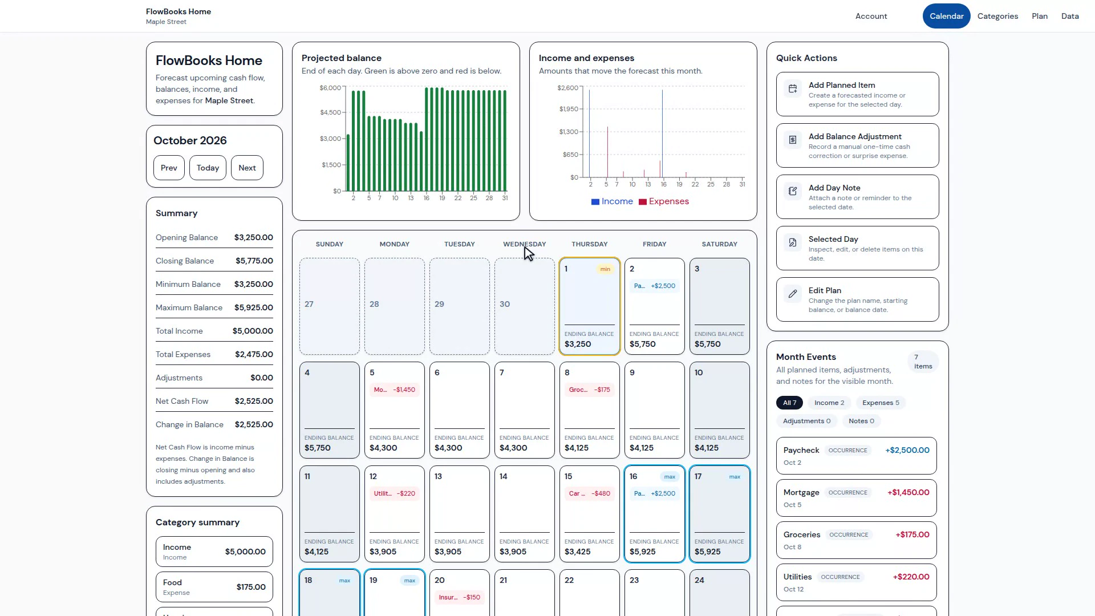
Task: Open the Add Balance Adjustment action
Action: (857, 145)
